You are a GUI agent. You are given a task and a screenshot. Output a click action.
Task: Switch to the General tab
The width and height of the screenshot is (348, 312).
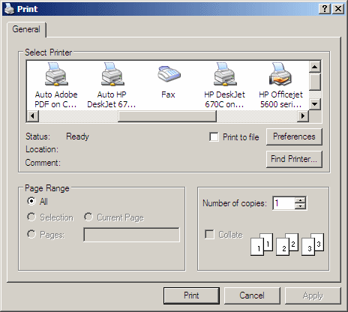(26, 29)
